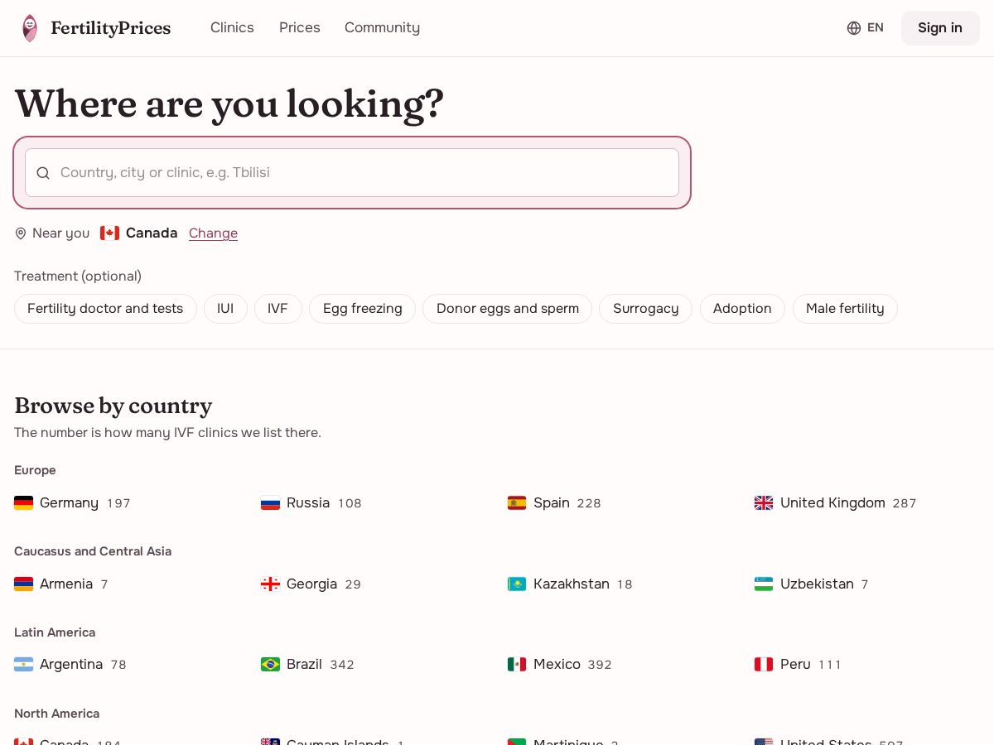This screenshot has height=745, width=994.
Task: Click the globe language icon
Action: coord(854,28)
